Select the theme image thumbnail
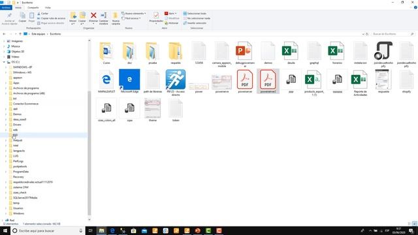The height and width of the screenshot is (235, 418). click(152, 108)
